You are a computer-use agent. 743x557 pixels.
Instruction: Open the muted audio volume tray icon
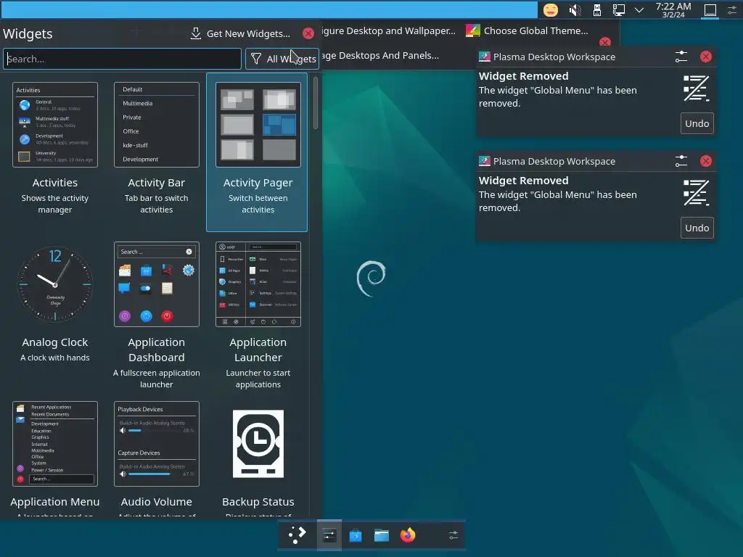tap(575, 10)
